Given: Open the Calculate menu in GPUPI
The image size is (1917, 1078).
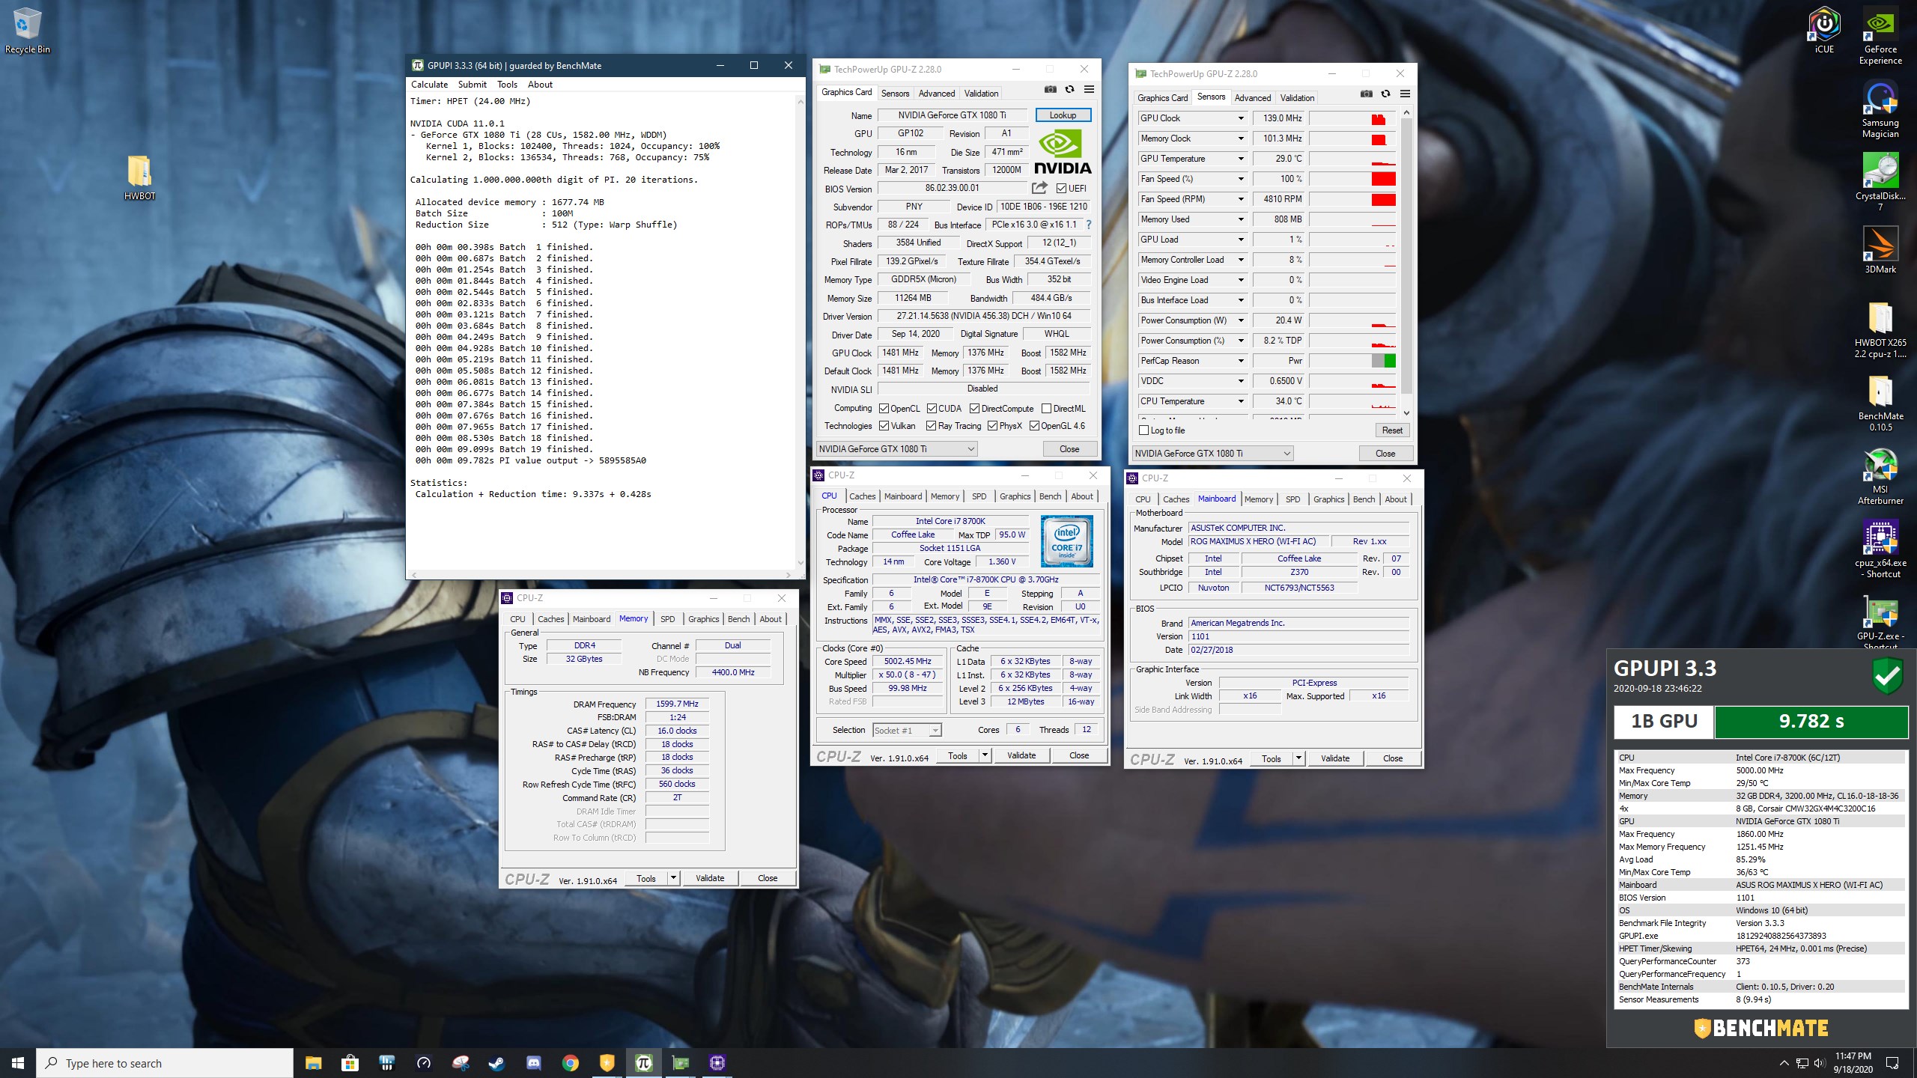Looking at the screenshot, I should (429, 85).
